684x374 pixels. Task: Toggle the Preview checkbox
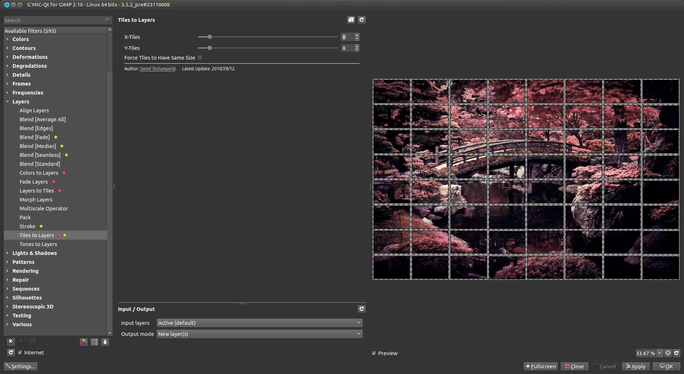(x=374, y=353)
